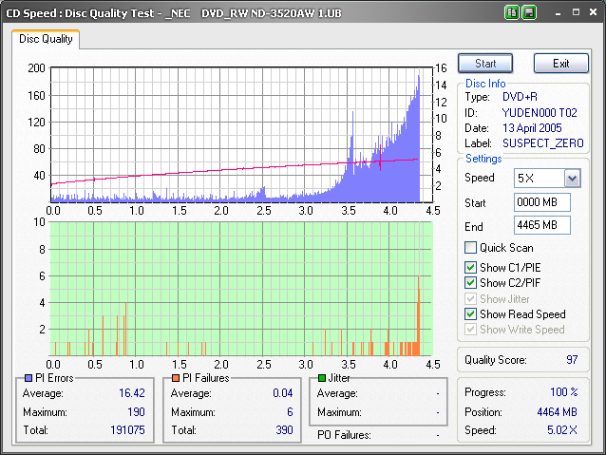Select the Disc Quality tab
The image size is (606, 455).
tap(46, 39)
